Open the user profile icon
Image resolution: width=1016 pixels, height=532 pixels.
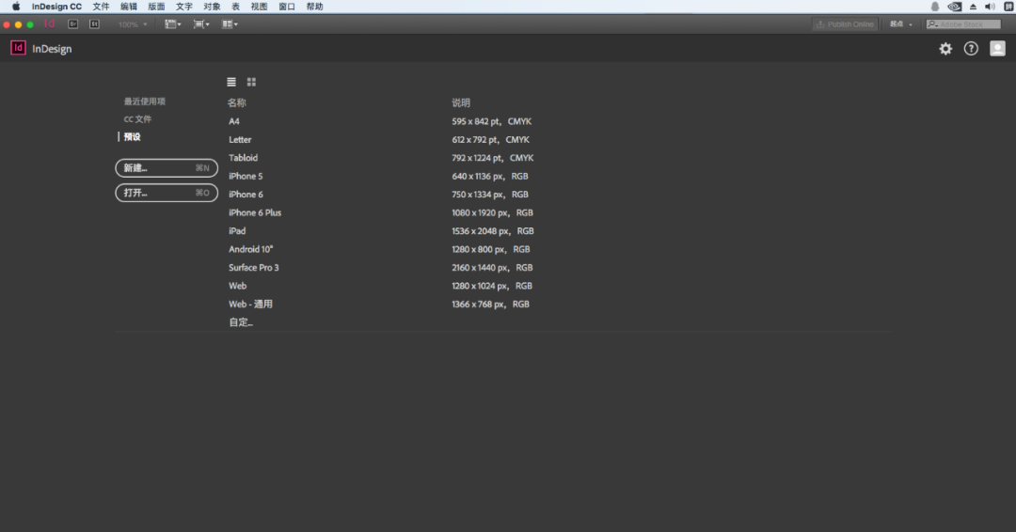(997, 49)
